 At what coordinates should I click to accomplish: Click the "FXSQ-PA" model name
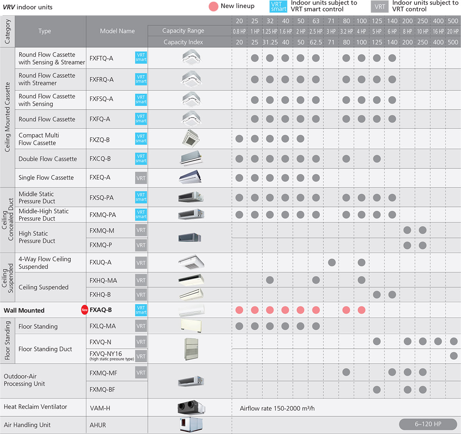click(x=101, y=198)
